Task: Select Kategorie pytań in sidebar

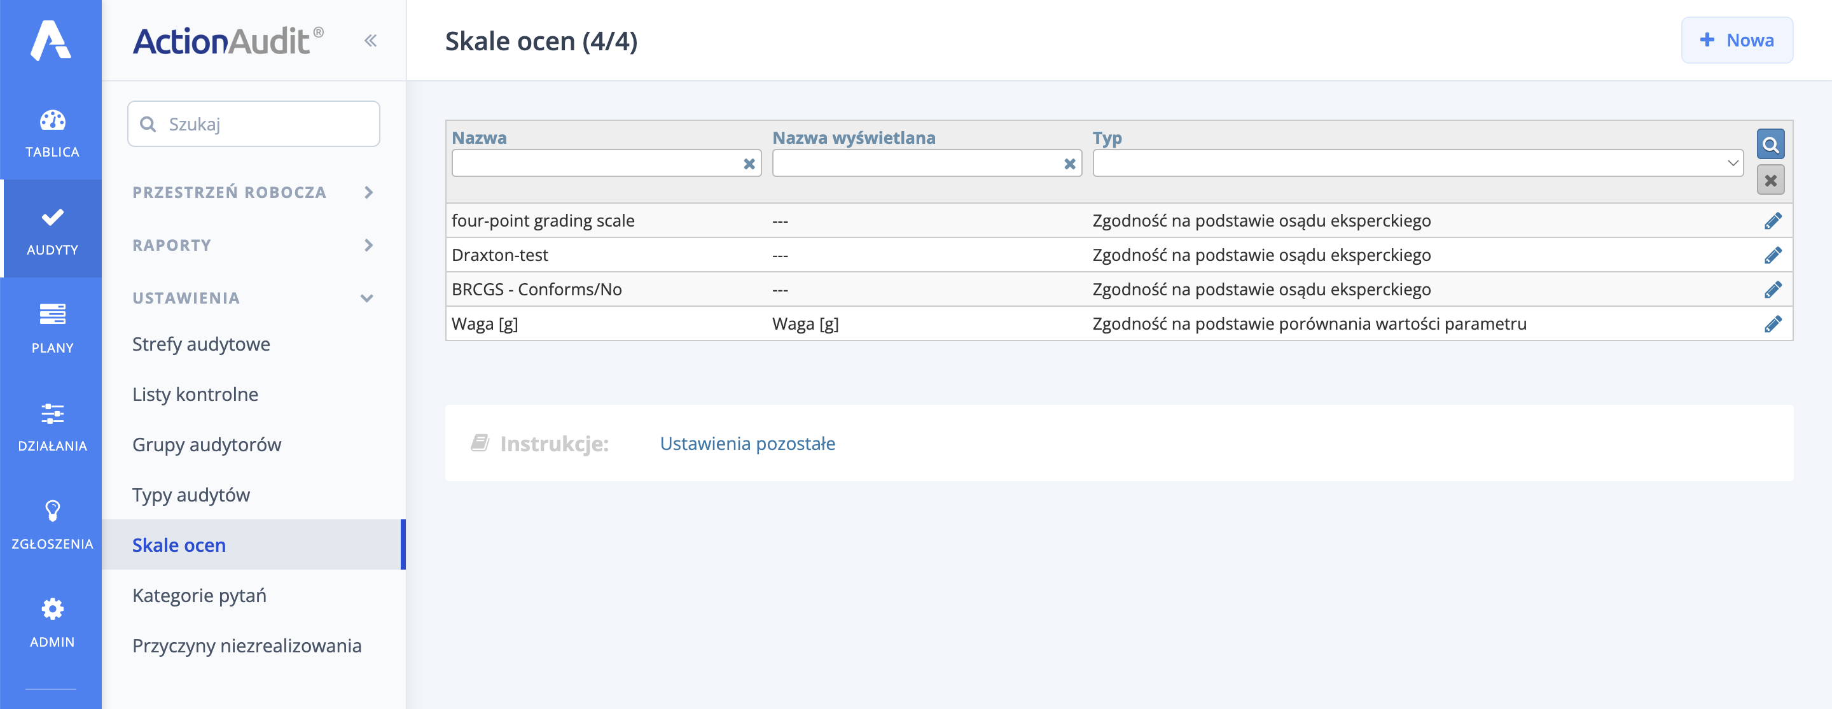Action: pos(199,594)
